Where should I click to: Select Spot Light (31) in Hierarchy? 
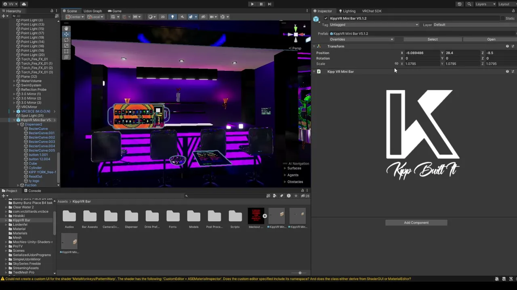32,116
